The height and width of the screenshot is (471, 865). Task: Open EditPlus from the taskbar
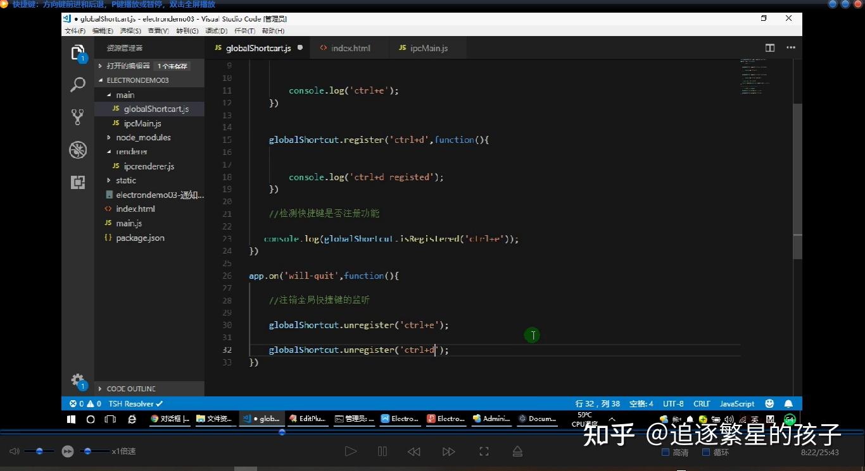[307, 419]
